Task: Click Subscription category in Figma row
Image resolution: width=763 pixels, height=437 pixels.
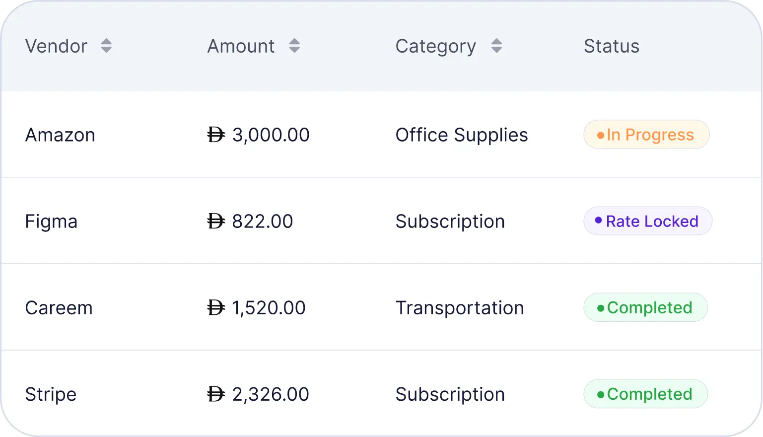Action: [450, 221]
